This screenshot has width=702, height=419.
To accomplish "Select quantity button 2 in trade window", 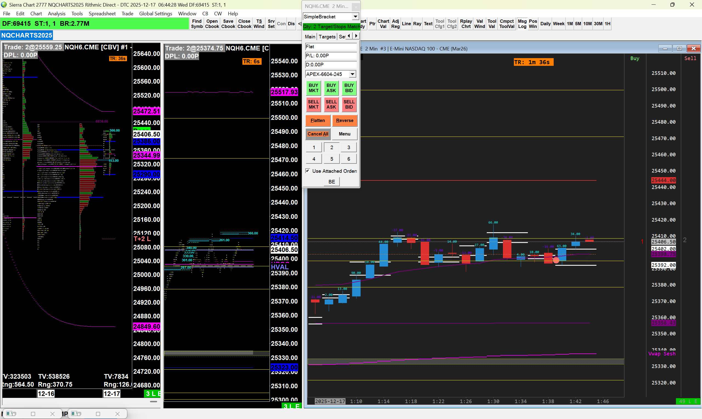I will pyautogui.click(x=331, y=147).
